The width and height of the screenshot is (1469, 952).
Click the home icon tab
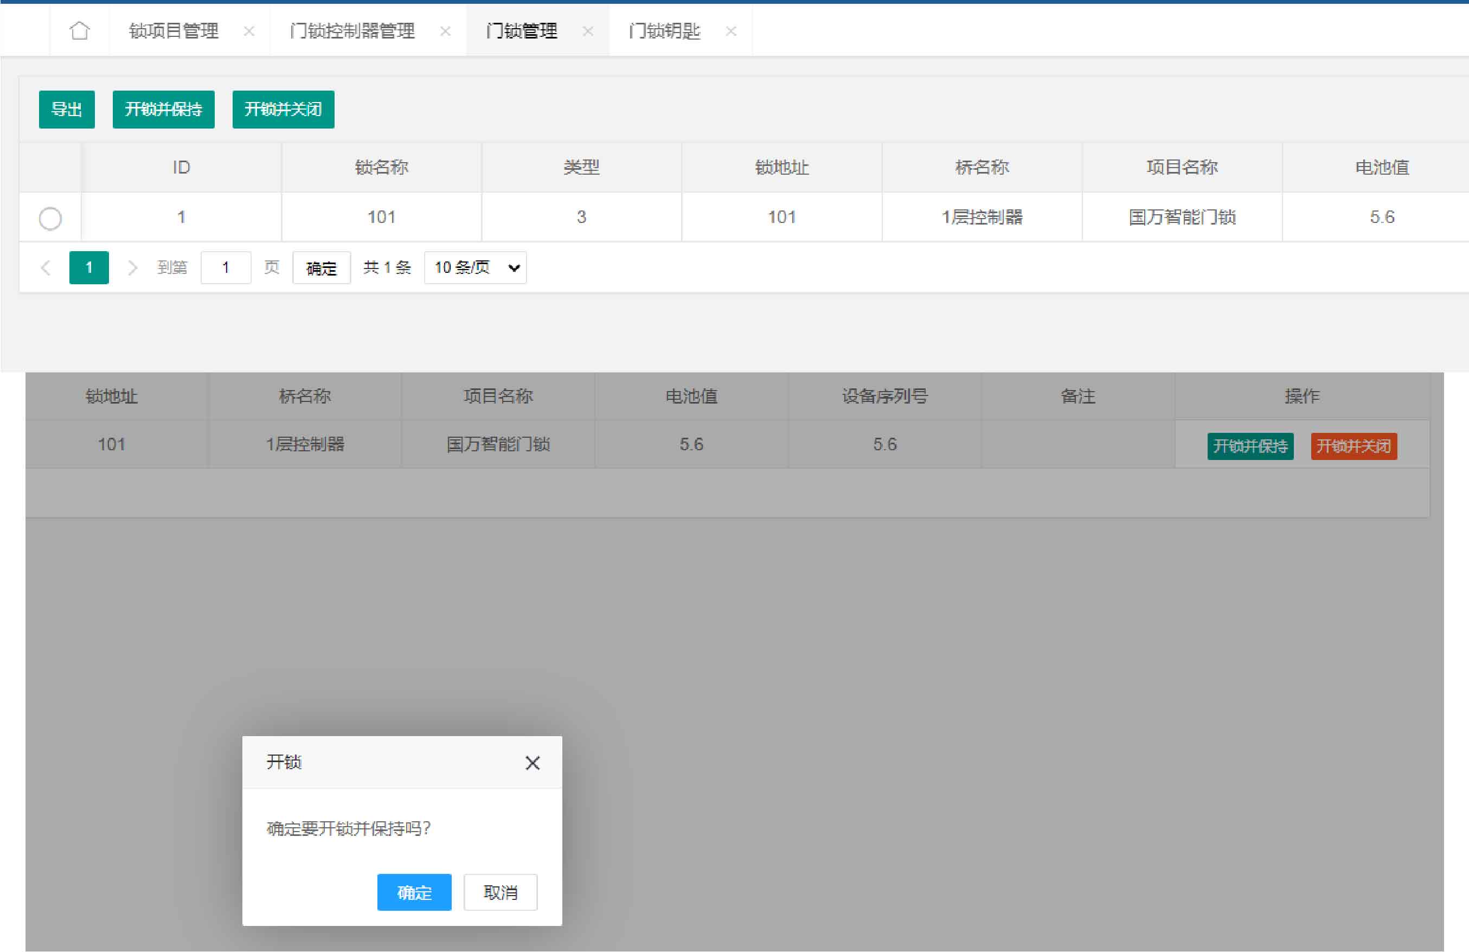click(x=80, y=30)
